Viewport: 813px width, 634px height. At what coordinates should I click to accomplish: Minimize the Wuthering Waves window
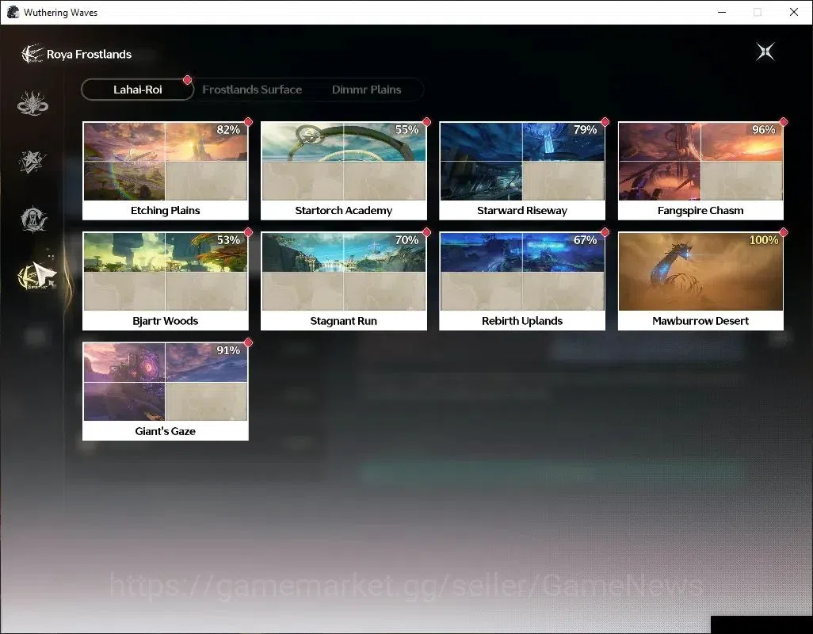(722, 12)
